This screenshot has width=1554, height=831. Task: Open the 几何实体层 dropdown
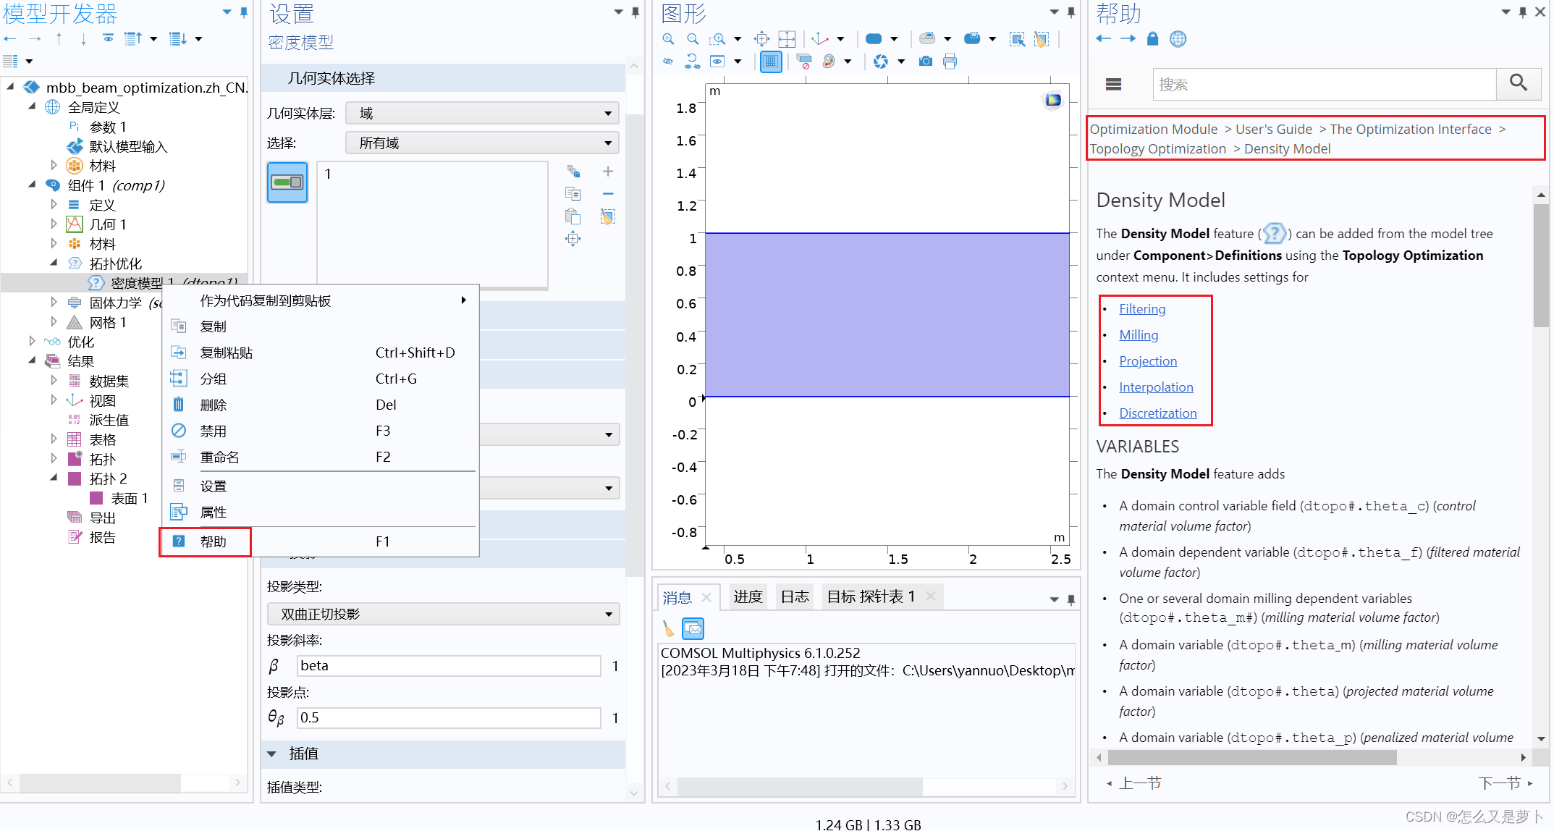pos(482,114)
